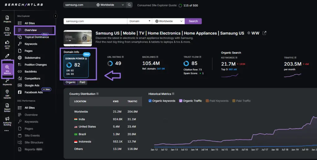
Task: Click the info icon next to KEYWORDS metric
Action: click(x=236, y=58)
